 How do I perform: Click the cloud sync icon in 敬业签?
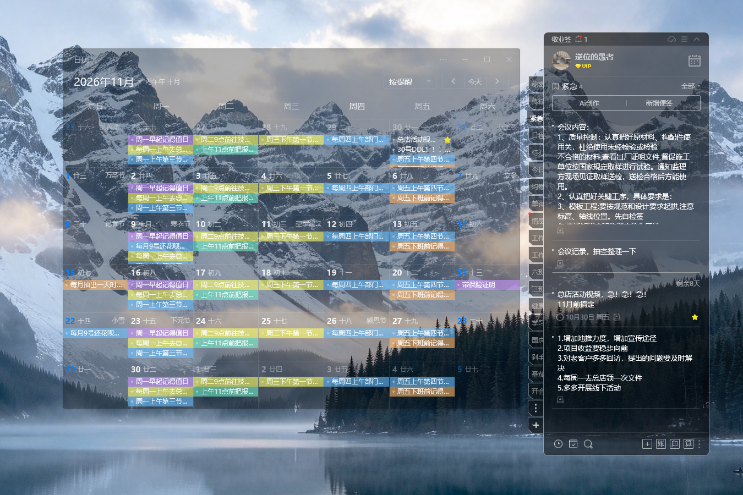(x=671, y=39)
